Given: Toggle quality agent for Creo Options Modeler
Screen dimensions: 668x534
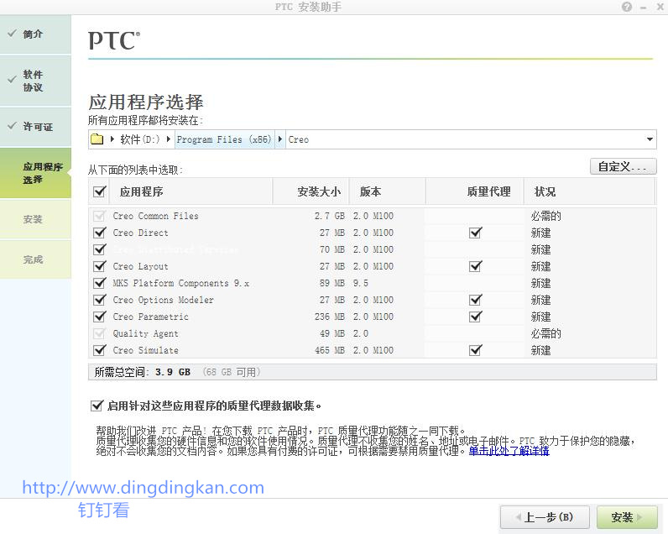Looking at the screenshot, I should tap(476, 300).
